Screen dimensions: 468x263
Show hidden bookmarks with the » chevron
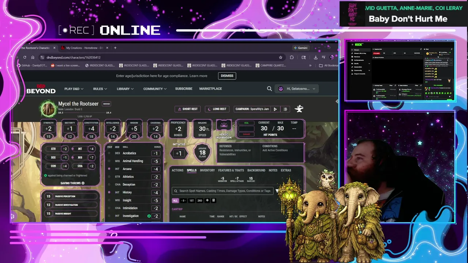click(310, 65)
